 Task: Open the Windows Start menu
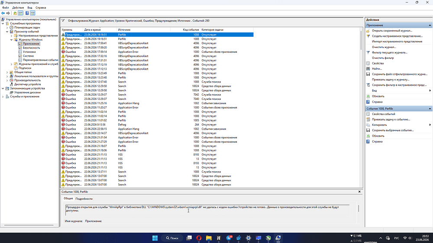155,238
